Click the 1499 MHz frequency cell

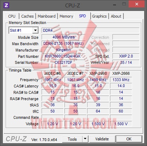pyautogui.click(x=98, y=80)
